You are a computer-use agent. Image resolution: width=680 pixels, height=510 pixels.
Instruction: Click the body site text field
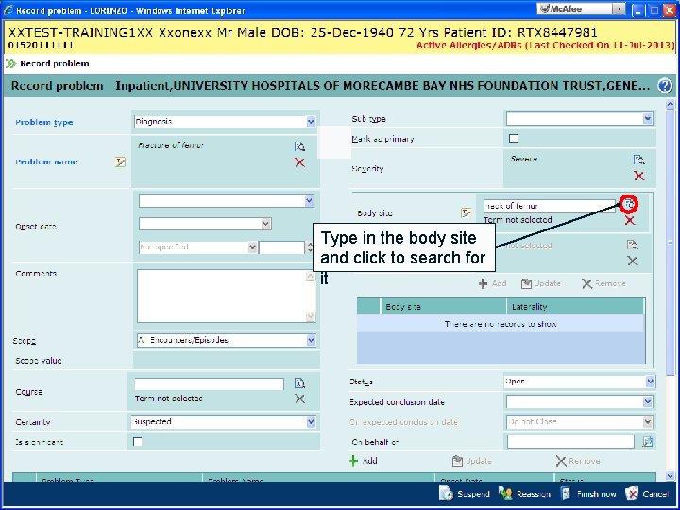point(550,206)
